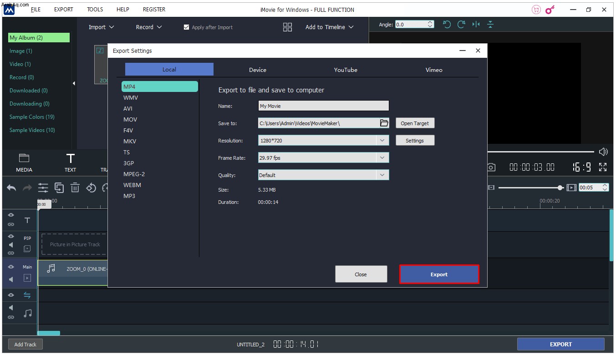Click the preview volume speaker icon
This screenshot has width=616, height=355.
[603, 152]
